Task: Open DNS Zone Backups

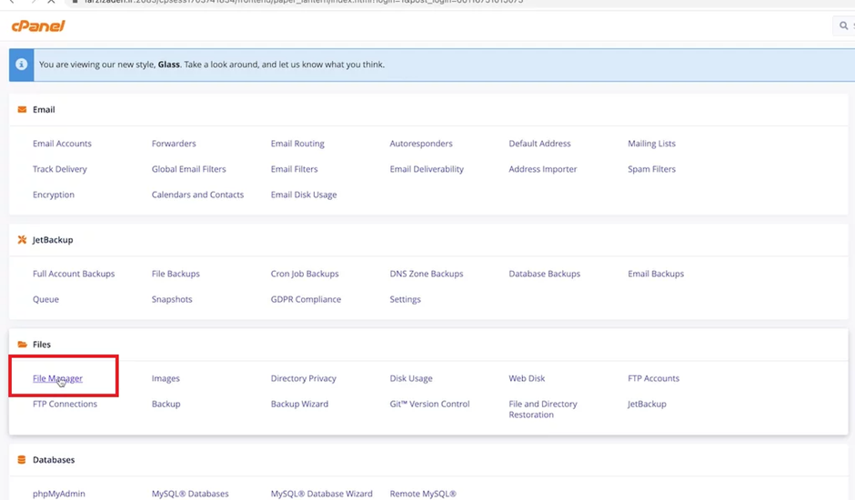Action: pyautogui.click(x=427, y=274)
